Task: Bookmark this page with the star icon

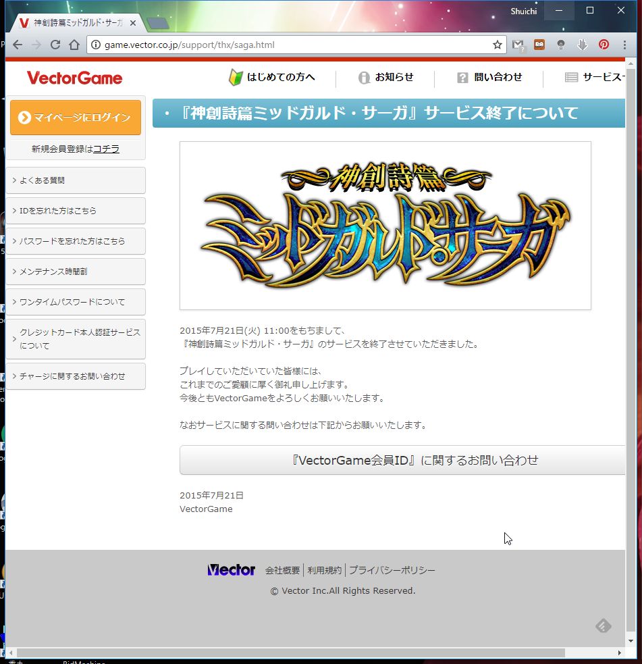Action: point(498,45)
